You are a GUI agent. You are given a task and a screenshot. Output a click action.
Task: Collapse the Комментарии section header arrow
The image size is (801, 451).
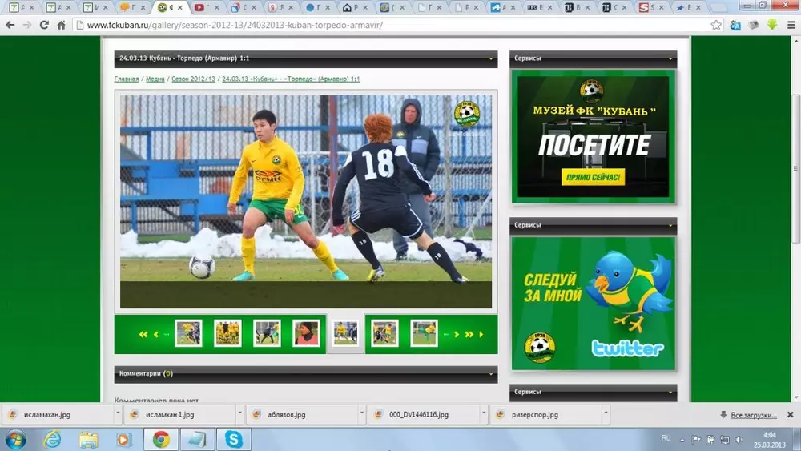coord(491,374)
